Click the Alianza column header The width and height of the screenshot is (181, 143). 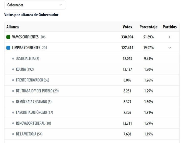click(13, 27)
